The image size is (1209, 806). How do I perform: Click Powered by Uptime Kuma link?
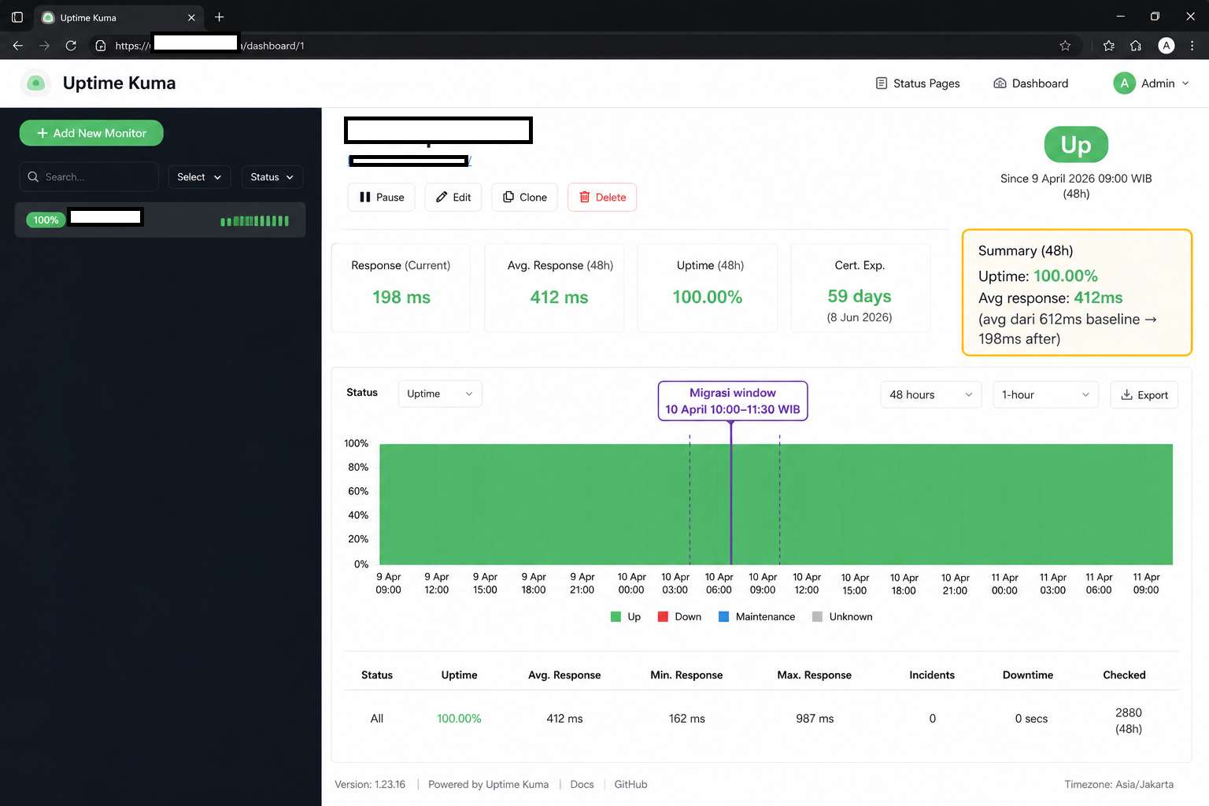point(488,784)
